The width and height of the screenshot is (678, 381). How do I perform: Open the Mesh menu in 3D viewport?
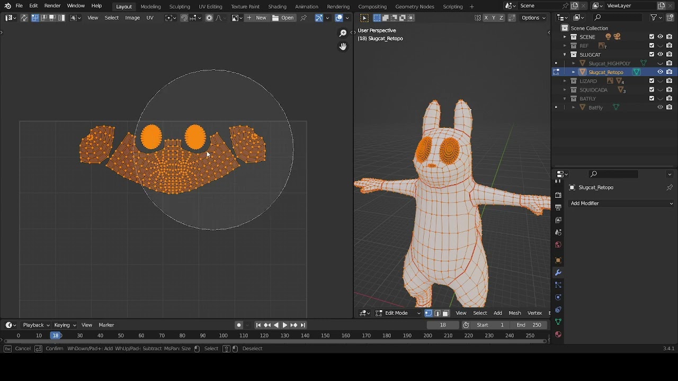(x=514, y=313)
